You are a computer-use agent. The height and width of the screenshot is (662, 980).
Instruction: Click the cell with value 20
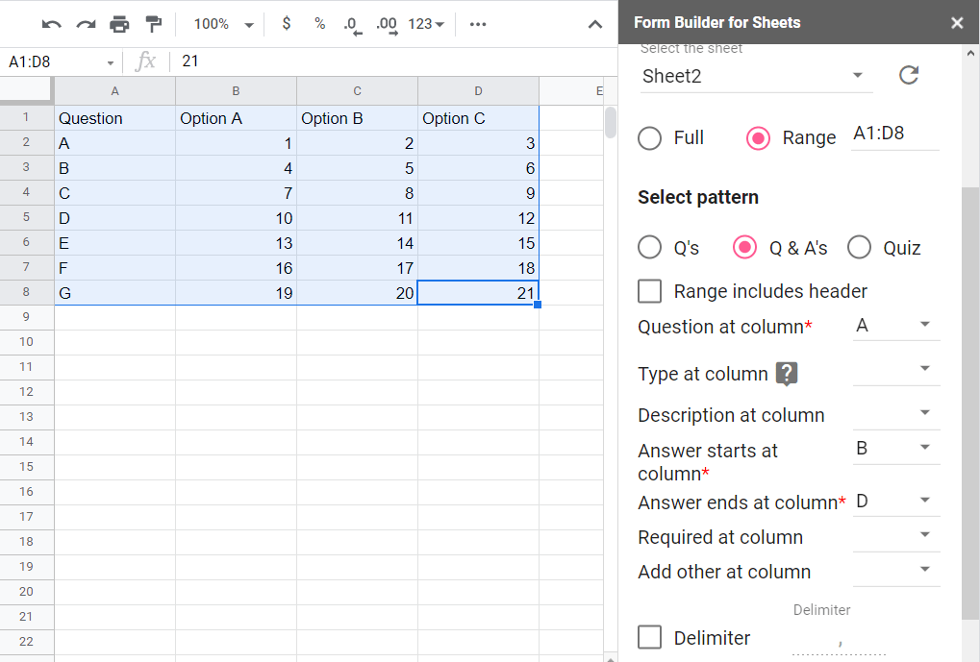coord(358,293)
